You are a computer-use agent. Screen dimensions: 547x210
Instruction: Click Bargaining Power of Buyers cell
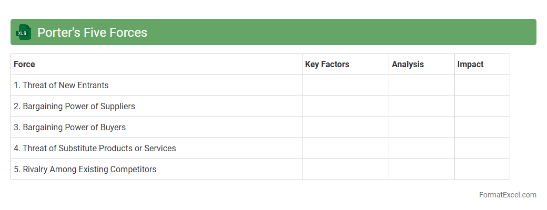click(x=69, y=128)
